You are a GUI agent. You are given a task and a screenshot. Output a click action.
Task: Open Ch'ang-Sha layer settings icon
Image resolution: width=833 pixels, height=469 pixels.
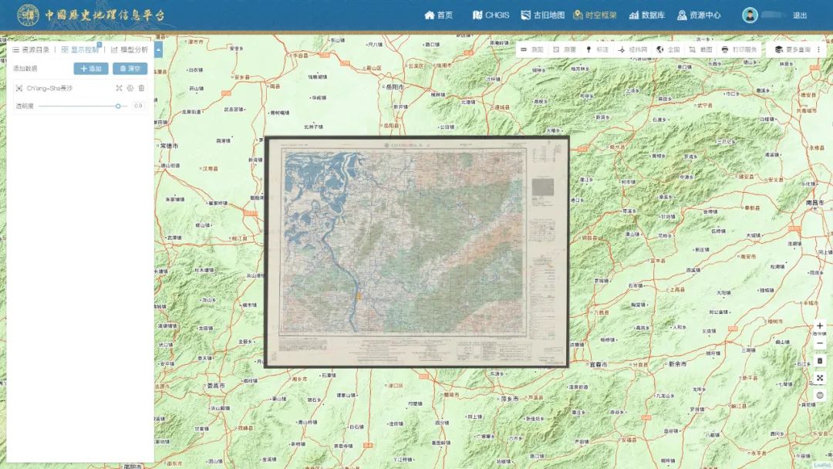coord(130,88)
